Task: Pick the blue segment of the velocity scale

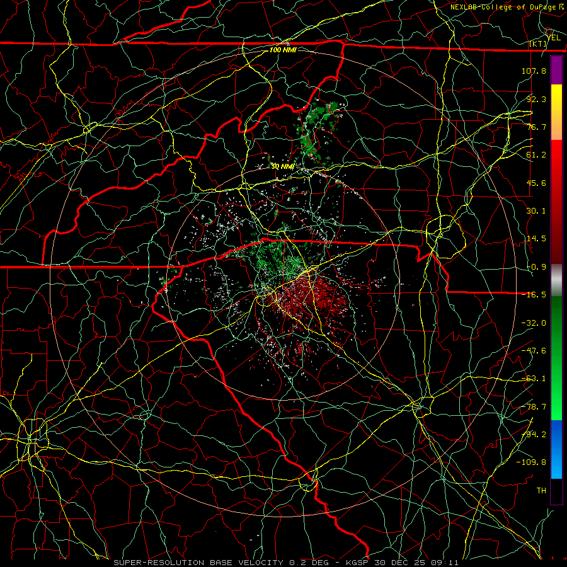Action: (x=556, y=449)
